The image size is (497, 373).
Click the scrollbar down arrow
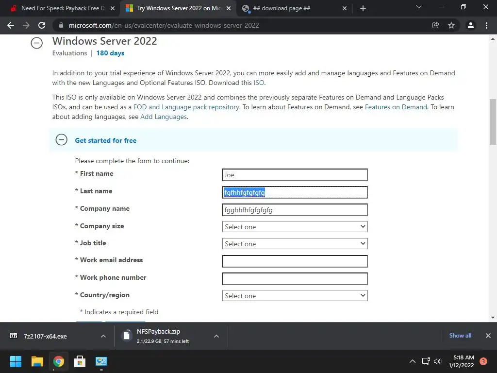(x=493, y=318)
